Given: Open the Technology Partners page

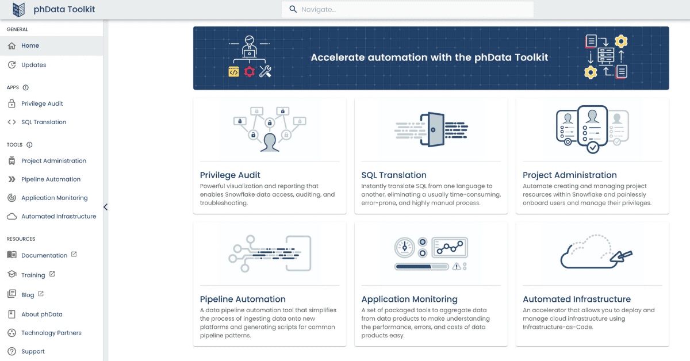Looking at the screenshot, I should [51, 333].
